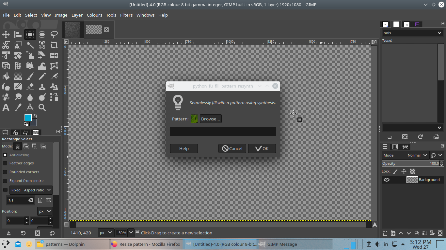Select the Perspective tool
Screen dimensions: 446x250
pos(18,66)
